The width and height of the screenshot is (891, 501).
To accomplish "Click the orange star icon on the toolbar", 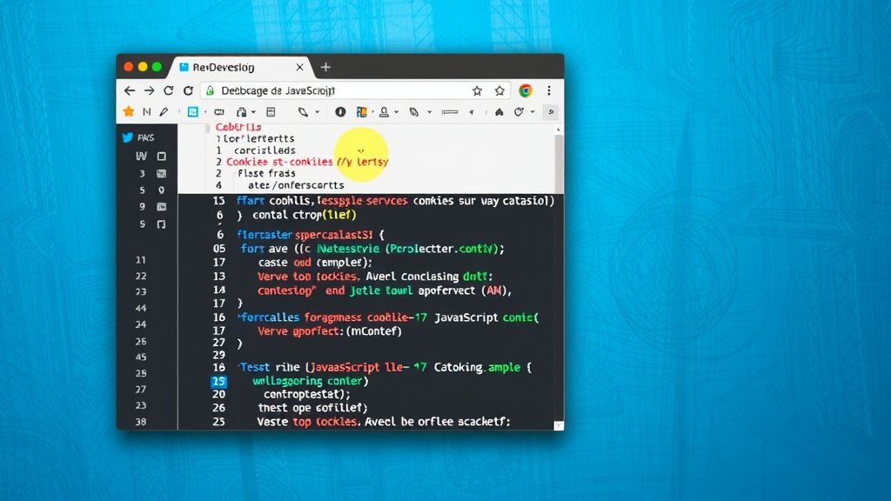I will [128, 111].
